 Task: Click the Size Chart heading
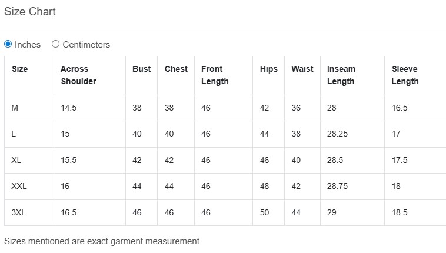(30, 11)
